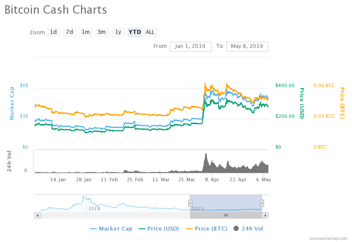This screenshot has height=242, width=352.
Task: Toggle the Market Cap series in legend
Action: coord(111,229)
